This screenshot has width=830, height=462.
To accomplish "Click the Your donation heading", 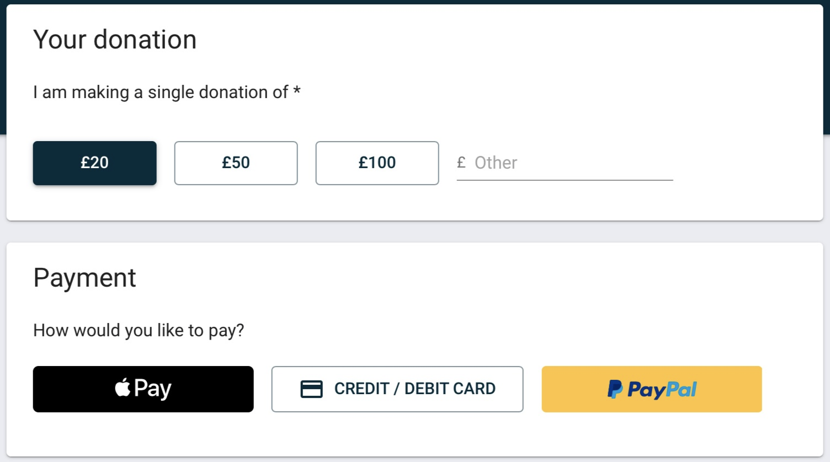I will tap(115, 40).
